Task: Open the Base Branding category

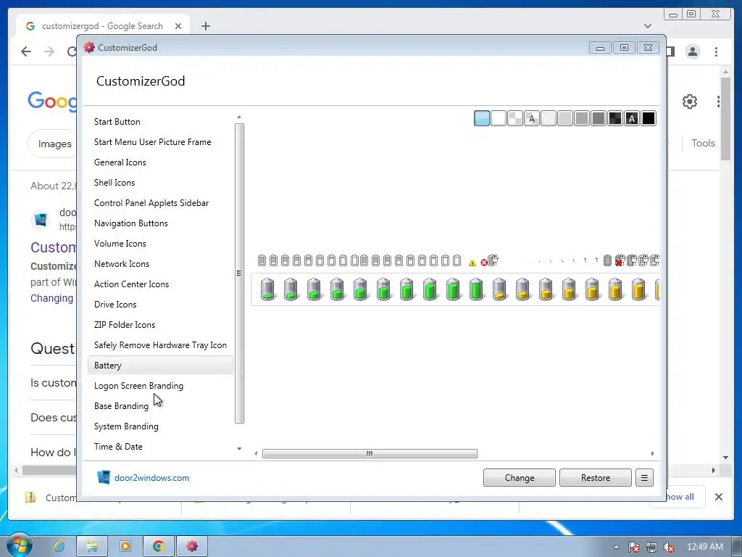Action: point(121,406)
